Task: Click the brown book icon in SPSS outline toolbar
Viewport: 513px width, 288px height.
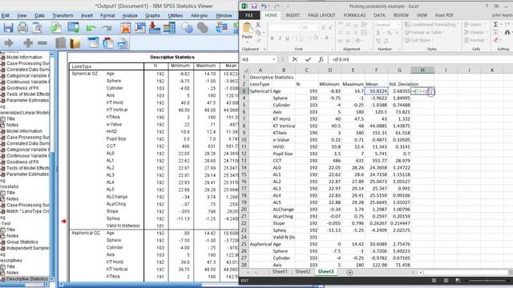Action: pos(75,43)
